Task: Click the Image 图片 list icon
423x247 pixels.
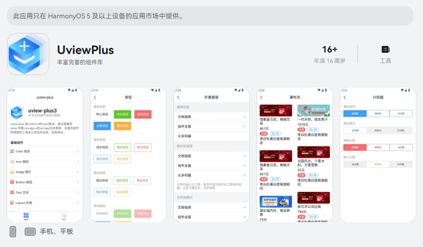Action: tap(12, 172)
